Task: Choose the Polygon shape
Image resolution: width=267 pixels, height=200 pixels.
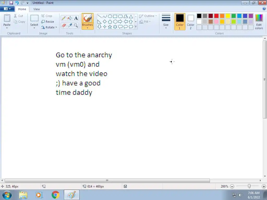Action: click(x=126, y=16)
